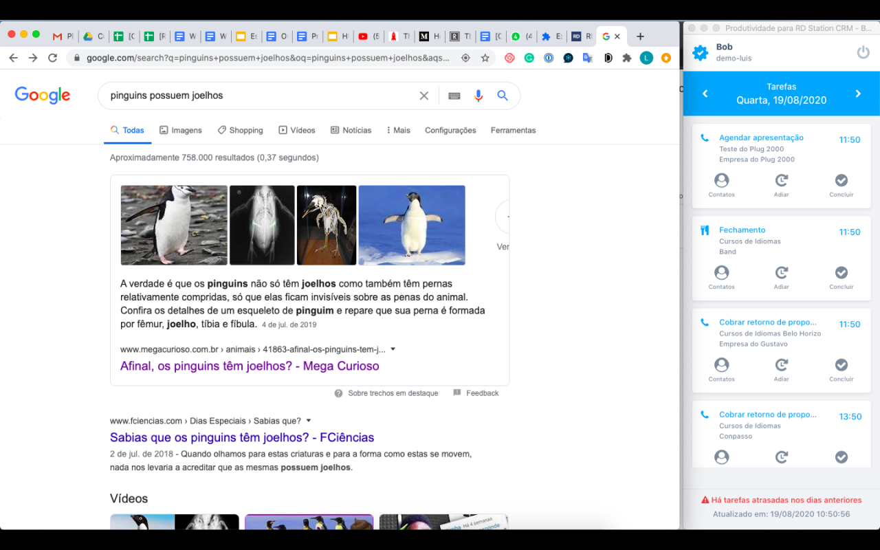The height and width of the screenshot is (550, 880).
Task: Click the penguin skeleton thumbnail
Action: point(327,225)
